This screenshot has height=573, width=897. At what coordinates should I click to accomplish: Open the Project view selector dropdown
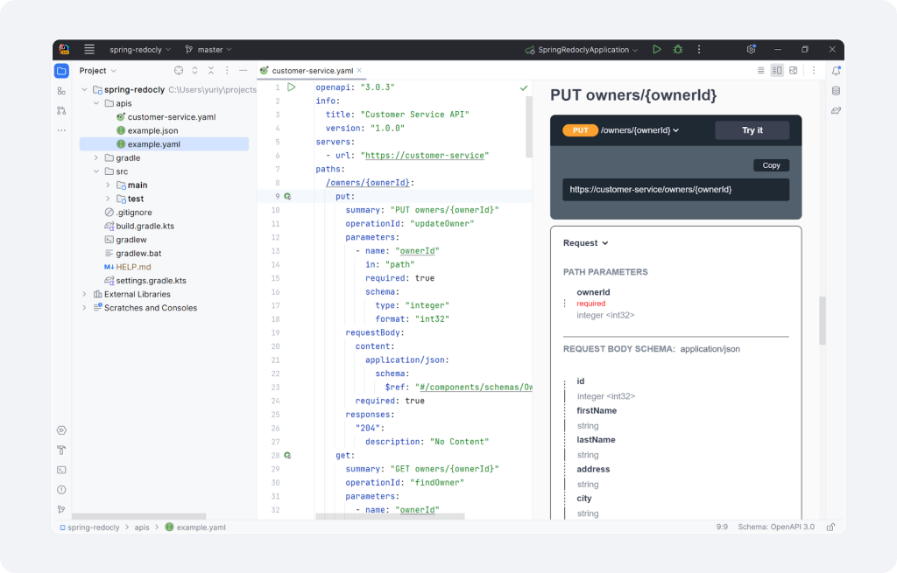98,70
